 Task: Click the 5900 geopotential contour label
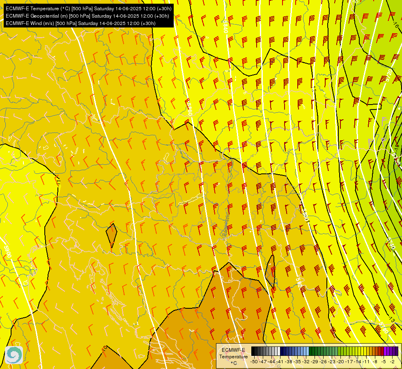[8, 252]
